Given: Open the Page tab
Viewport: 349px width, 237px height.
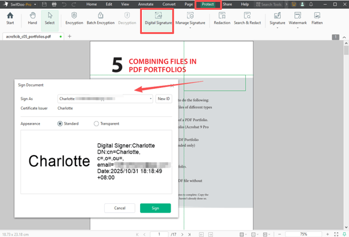Looking at the screenshot, I should coord(188,4).
